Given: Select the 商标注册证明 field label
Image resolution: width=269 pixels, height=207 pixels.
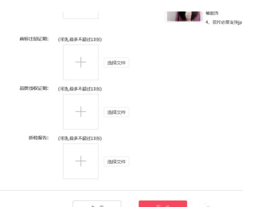Looking at the screenshot, I should pyautogui.click(x=34, y=39).
